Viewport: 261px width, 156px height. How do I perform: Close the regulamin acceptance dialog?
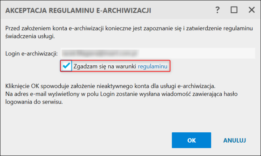tap(251, 10)
